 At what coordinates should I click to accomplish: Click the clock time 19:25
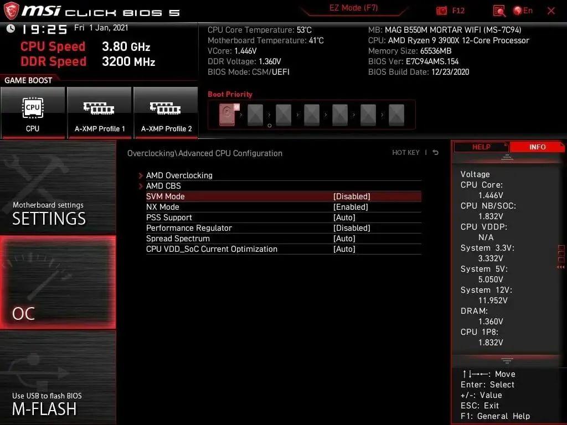[44, 29]
